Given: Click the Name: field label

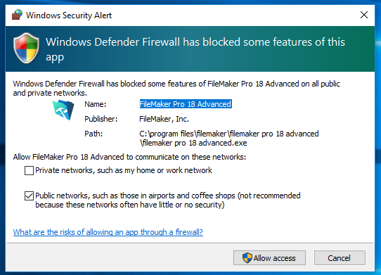Looking at the screenshot, I should click(96, 104).
